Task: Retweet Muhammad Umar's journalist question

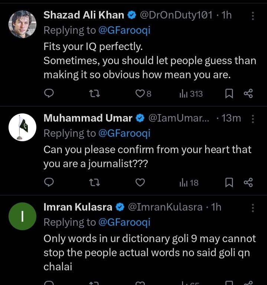Action: [x=95, y=182]
